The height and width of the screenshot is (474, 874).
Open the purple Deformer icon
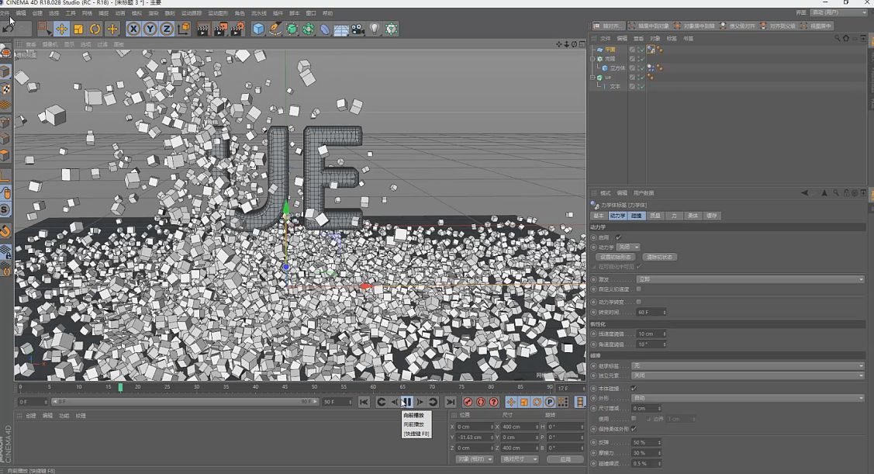[x=325, y=29]
